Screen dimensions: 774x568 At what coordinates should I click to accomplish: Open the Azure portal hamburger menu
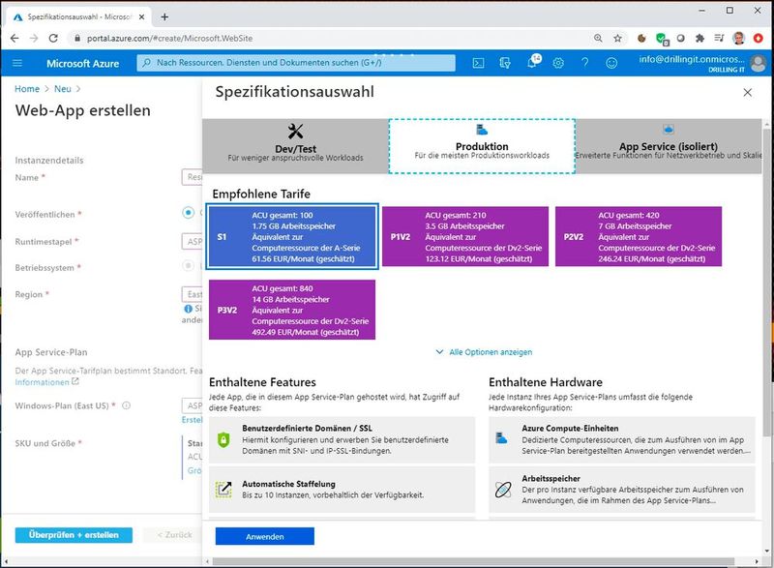pyautogui.click(x=17, y=63)
